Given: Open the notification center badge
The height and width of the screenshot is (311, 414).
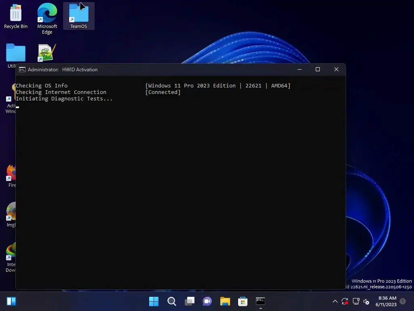Looking at the screenshot, I should coord(403,301).
